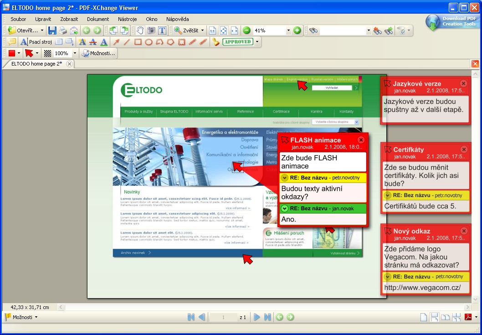482x335 pixels.
Task: Find the previous search result
Action: pyautogui.click(x=378, y=30)
